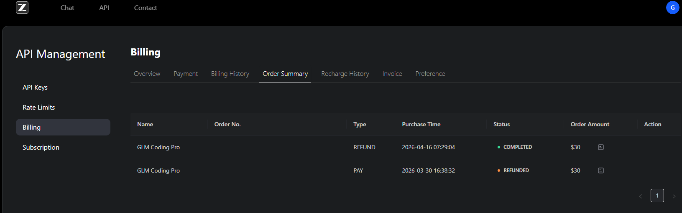Open the Chat nav item
This screenshot has height=213, width=682.
67,8
